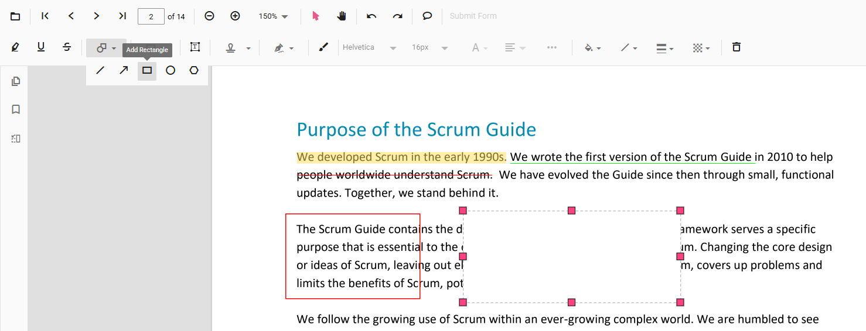Open the fill color picker
The image size is (866, 331).
pos(593,48)
